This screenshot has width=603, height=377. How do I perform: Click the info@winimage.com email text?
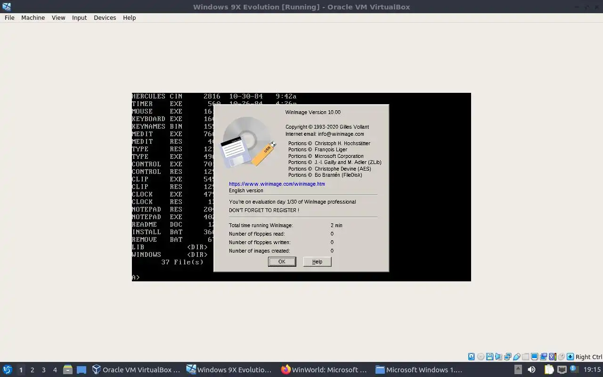click(341, 134)
